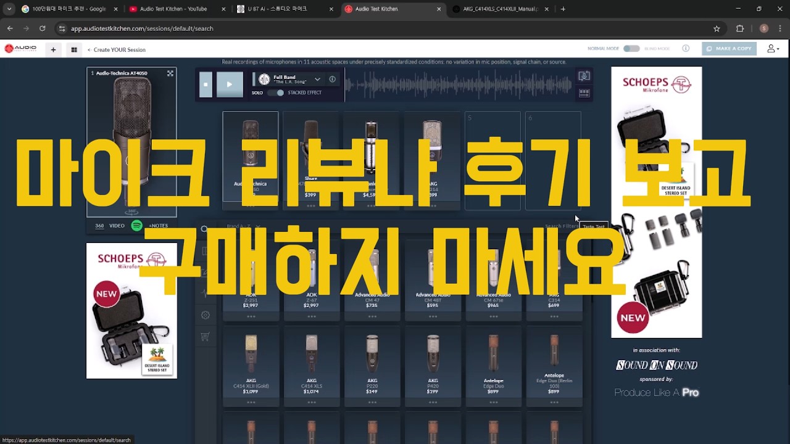Image resolution: width=790 pixels, height=444 pixels.
Task: Click the address bar URL
Action: click(x=142, y=28)
